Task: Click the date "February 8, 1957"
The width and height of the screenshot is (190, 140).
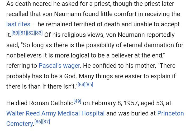Action: [x=115, y=103]
